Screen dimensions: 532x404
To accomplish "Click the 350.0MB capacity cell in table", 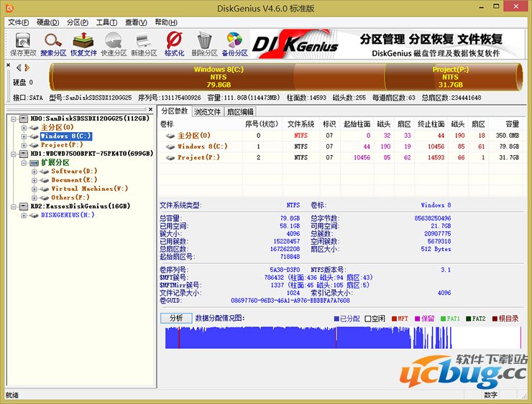I will [508, 136].
